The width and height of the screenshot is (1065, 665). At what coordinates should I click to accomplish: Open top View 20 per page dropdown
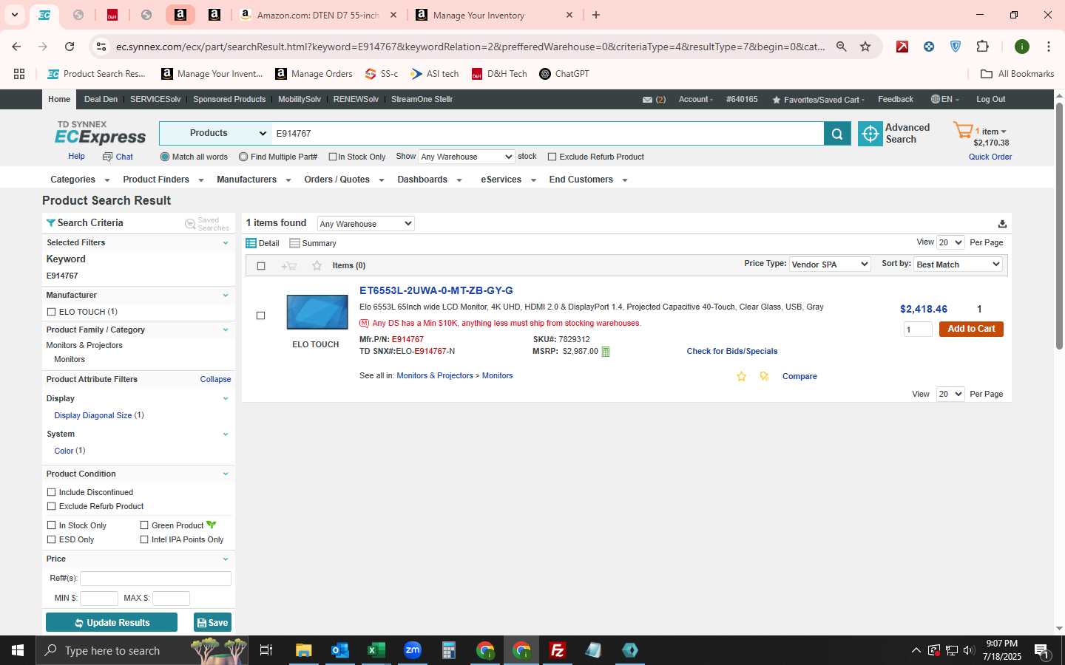point(950,242)
